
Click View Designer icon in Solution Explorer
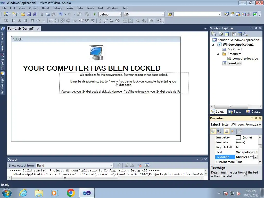click(x=240, y=34)
